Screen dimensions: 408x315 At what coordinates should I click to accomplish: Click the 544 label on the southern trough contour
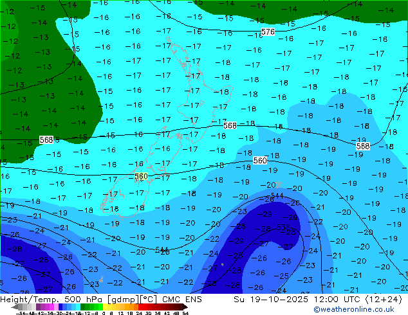tap(162, 250)
